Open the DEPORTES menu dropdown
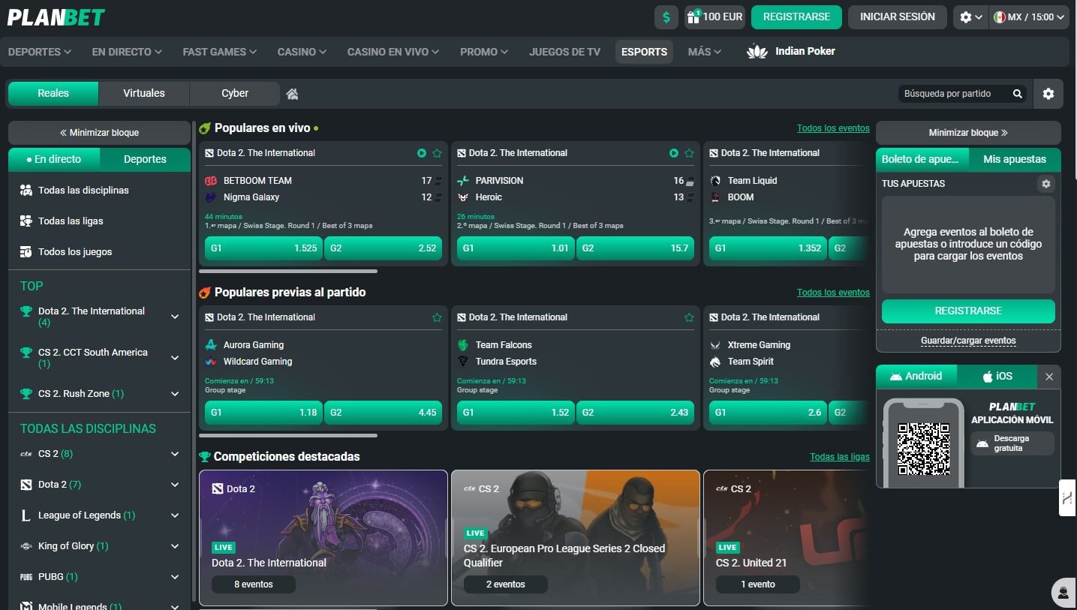 [x=40, y=52]
